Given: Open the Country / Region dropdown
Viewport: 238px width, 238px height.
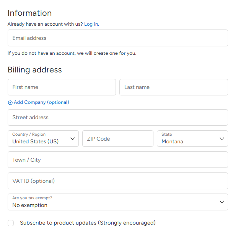Looking at the screenshot, I should tap(43, 138).
